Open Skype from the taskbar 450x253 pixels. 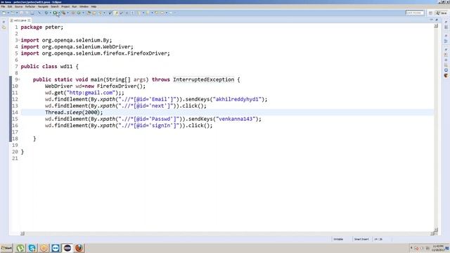tap(32, 248)
